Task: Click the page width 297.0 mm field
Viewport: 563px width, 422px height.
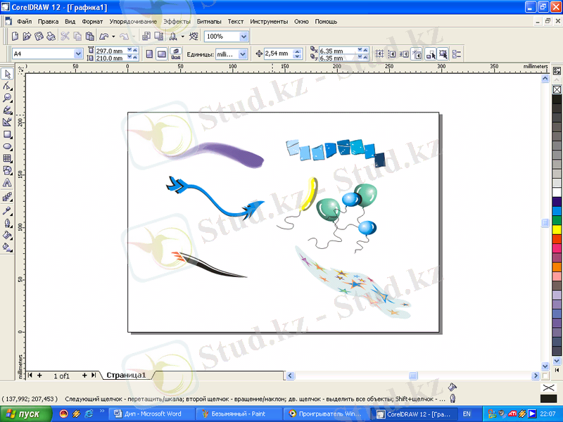Action: pyautogui.click(x=109, y=51)
